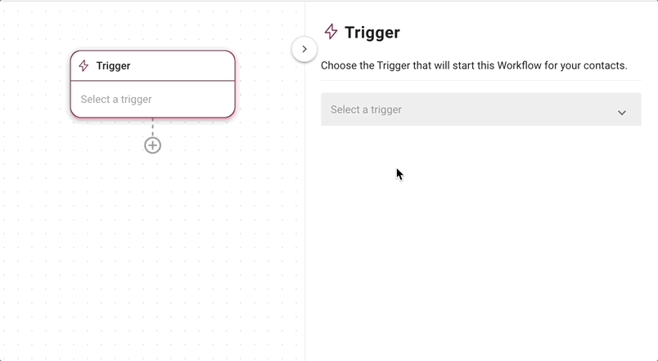
Task: Select the Trigger node card on canvas
Action: (x=153, y=84)
